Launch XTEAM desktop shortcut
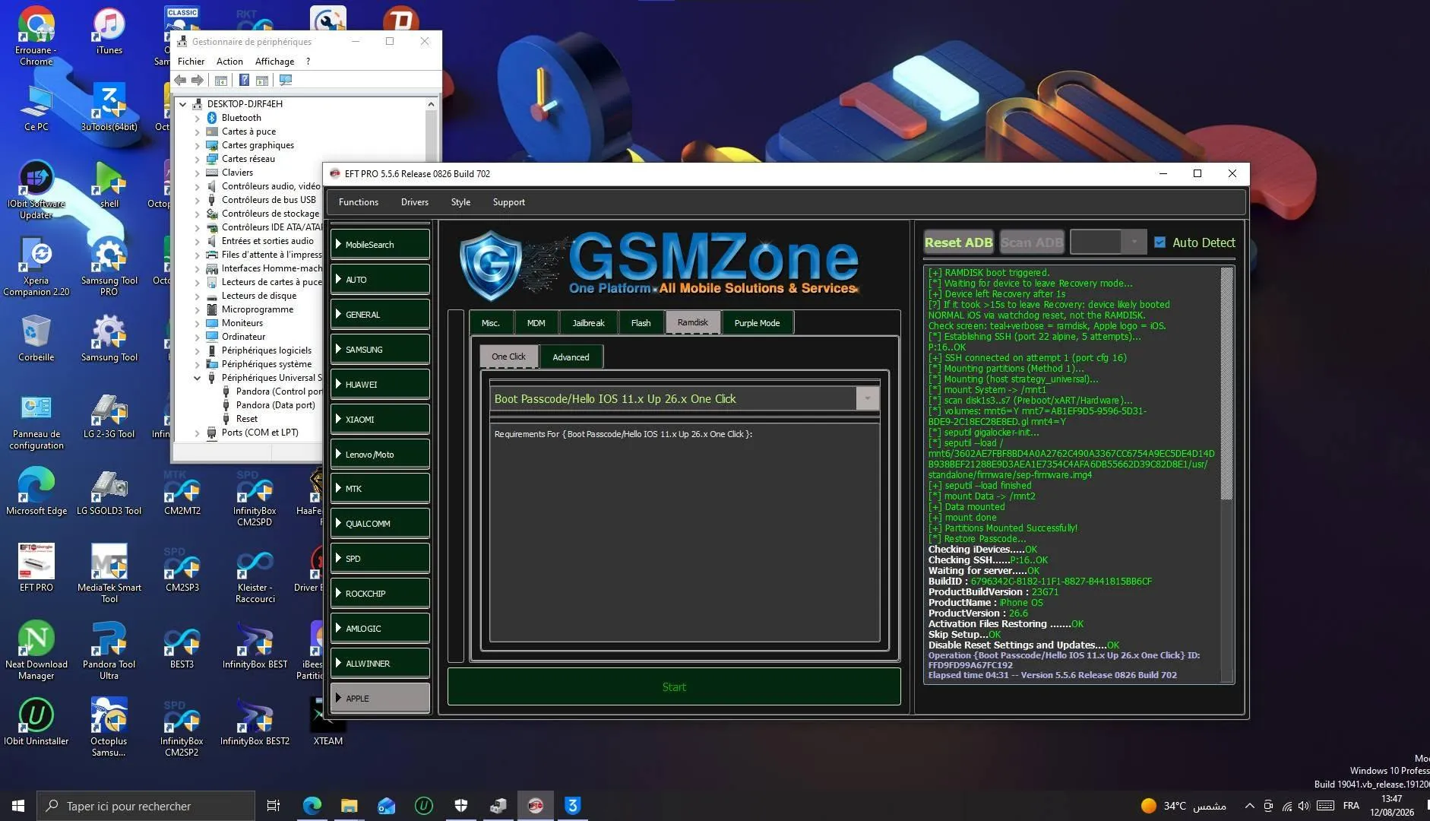 pyautogui.click(x=327, y=721)
